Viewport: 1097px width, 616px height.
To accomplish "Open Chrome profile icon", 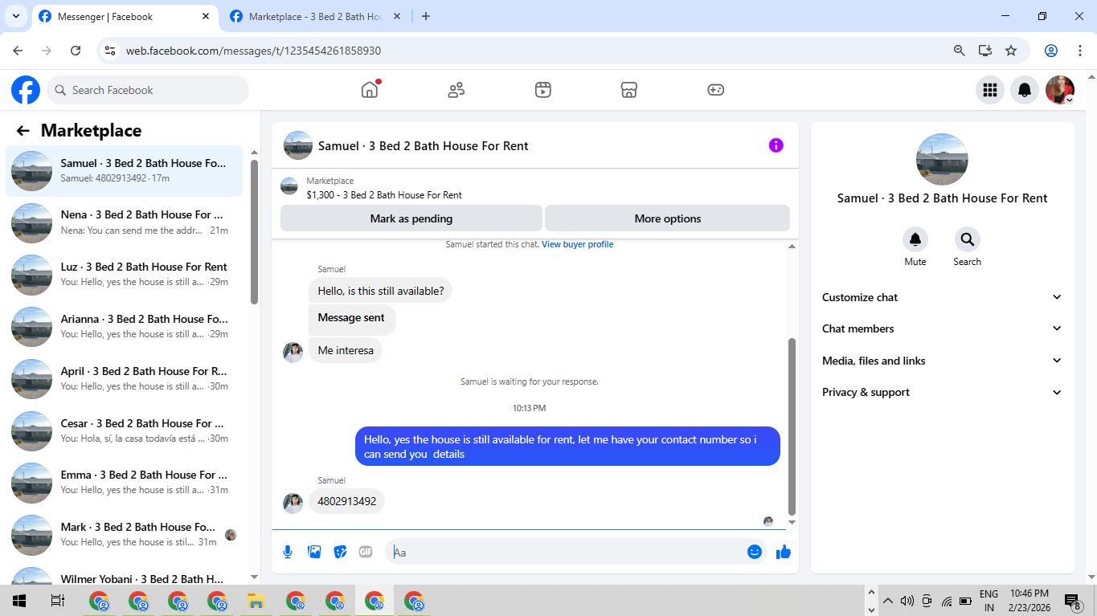I will click(x=1050, y=51).
